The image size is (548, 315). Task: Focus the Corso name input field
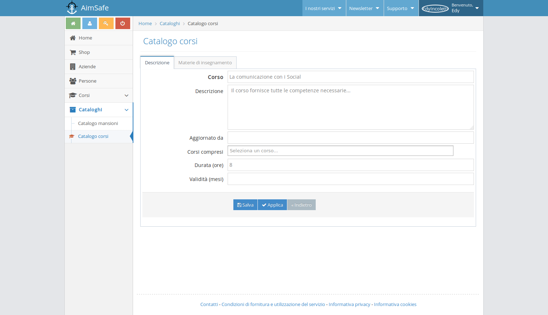coord(351,77)
